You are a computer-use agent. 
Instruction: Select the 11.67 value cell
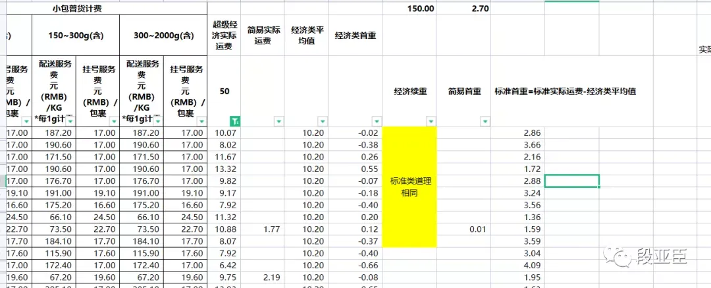224,157
